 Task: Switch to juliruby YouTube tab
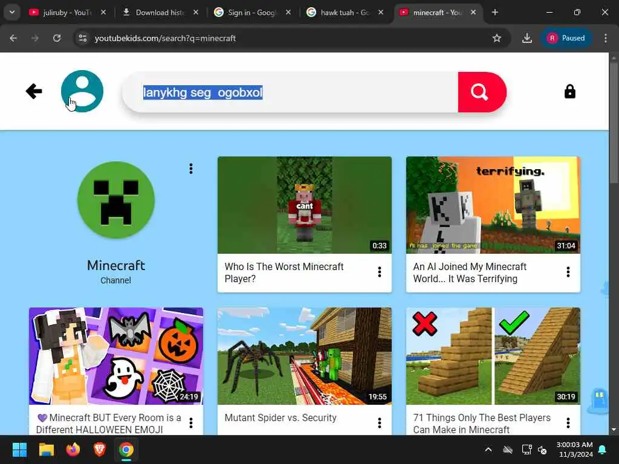coord(66,12)
